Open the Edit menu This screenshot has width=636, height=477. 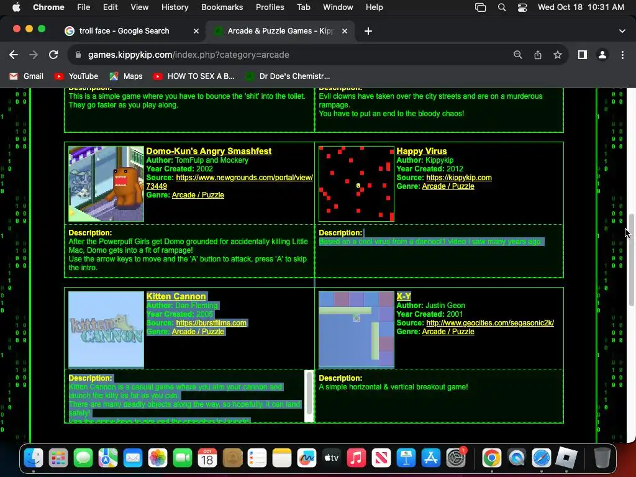tap(110, 7)
